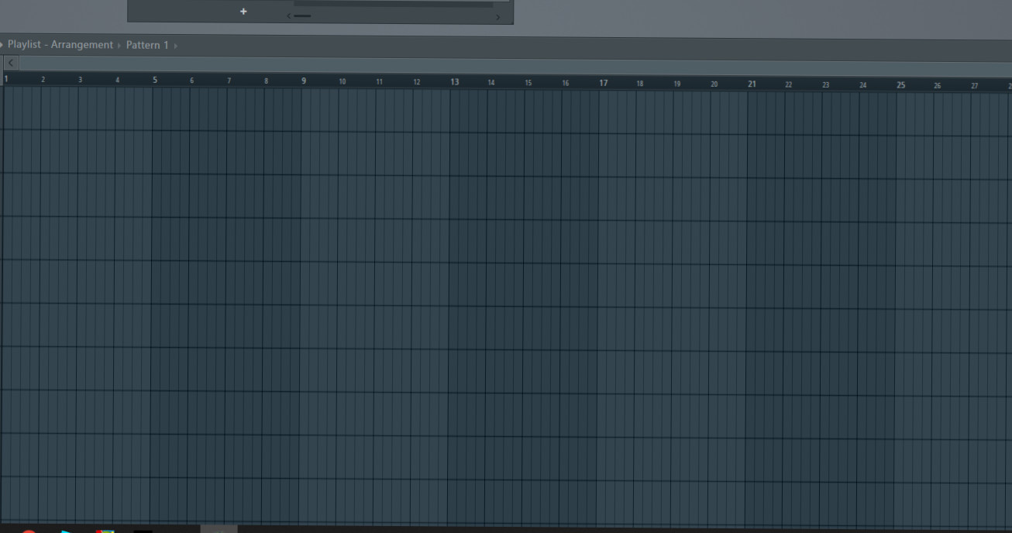The width and height of the screenshot is (1012, 533).
Task: Open the blue media player icon on the taskbar
Action: 68,531
